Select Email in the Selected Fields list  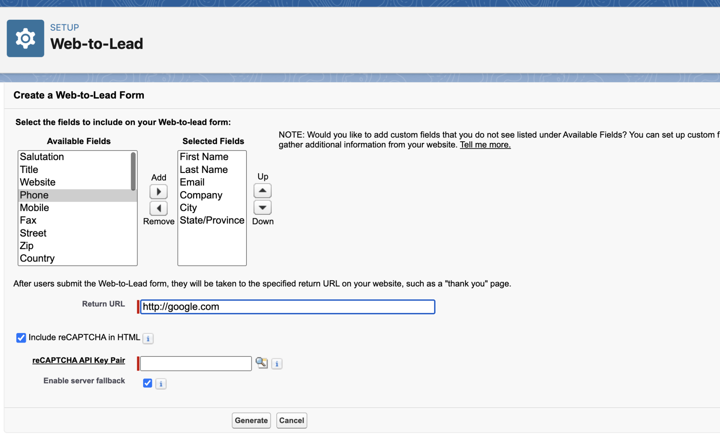[x=192, y=182]
